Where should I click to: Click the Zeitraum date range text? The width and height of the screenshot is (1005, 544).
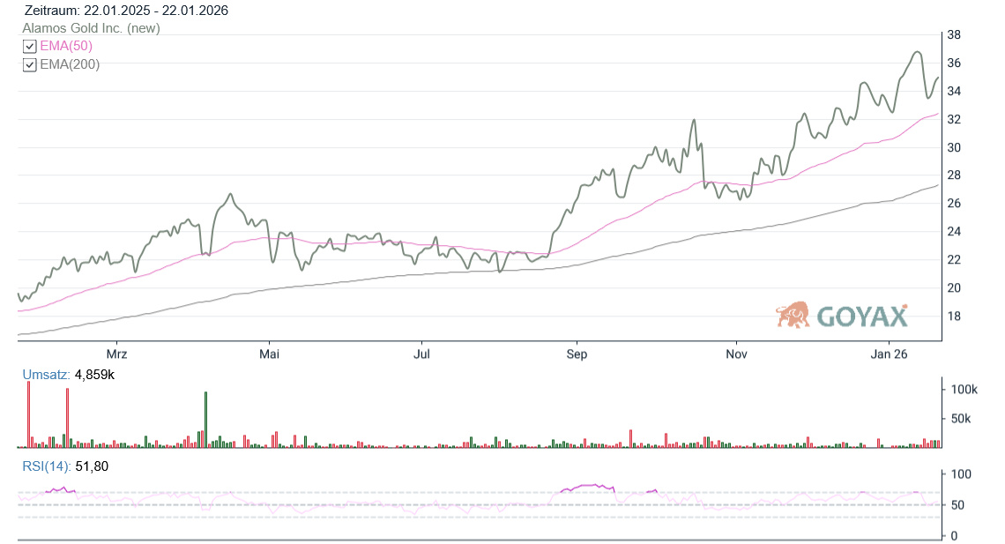point(126,11)
